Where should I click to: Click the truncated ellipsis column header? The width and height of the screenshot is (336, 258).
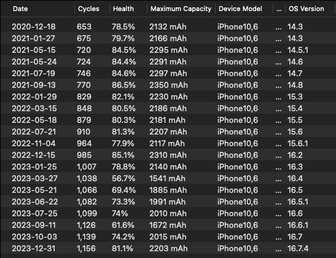click(279, 9)
